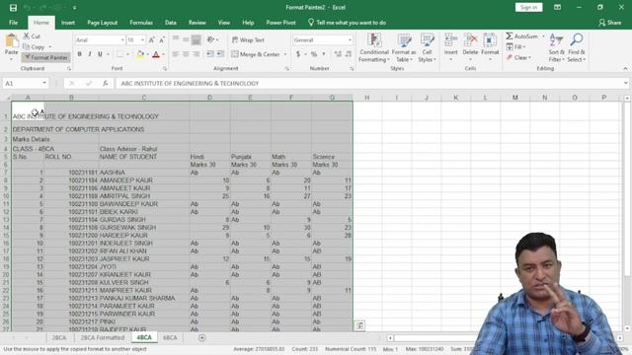The height and width of the screenshot is (355, 632).
Task: Open the File menu tab
Action: click(13, 23)
